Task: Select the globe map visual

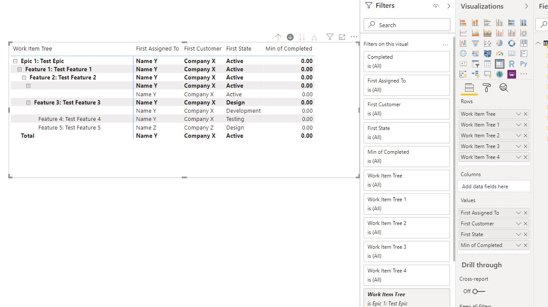Action: pyautogui.click(x=463, y=54)
